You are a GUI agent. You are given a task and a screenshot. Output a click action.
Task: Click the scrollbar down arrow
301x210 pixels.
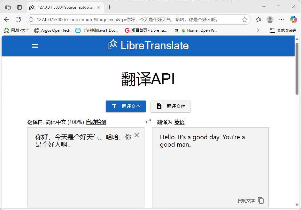click(297, 205)
